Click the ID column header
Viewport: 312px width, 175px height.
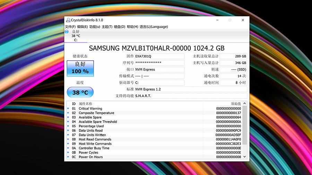pos(73,104)
